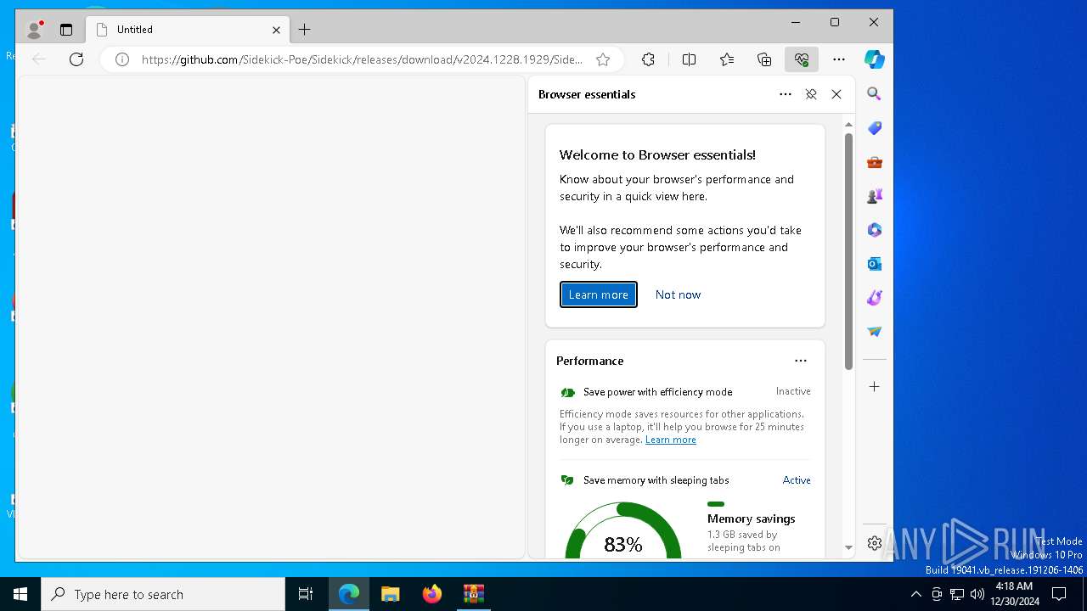
Task: Open efficiency mode Learn more link
Action: [x=671, y=440]
